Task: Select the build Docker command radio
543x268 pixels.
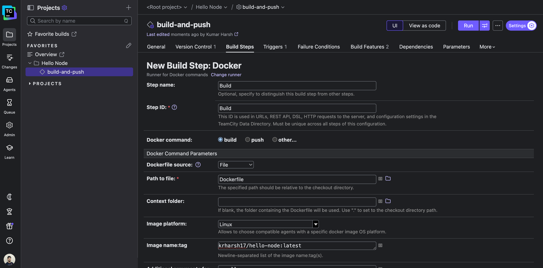Action: click(221, 140)
